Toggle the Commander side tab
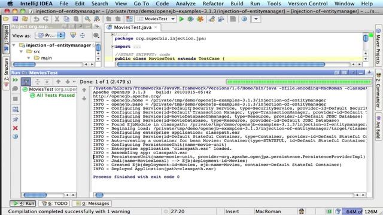Viewport: 383px width, 215px height. 378,90
